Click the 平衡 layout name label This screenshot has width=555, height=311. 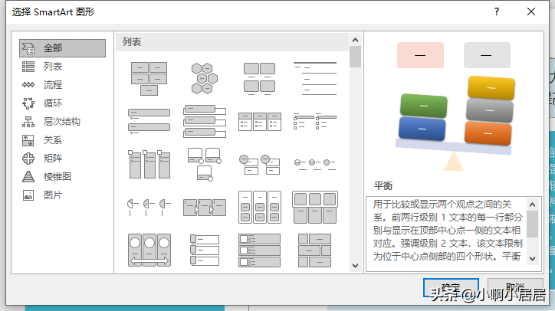pyautogui.click(x=383, y=185)
